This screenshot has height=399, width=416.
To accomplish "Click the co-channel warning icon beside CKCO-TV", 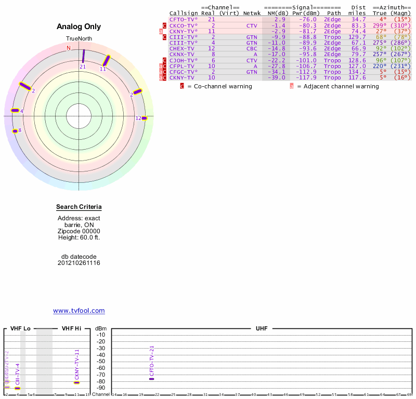I will pyautogui.click(x=165, y=25).
